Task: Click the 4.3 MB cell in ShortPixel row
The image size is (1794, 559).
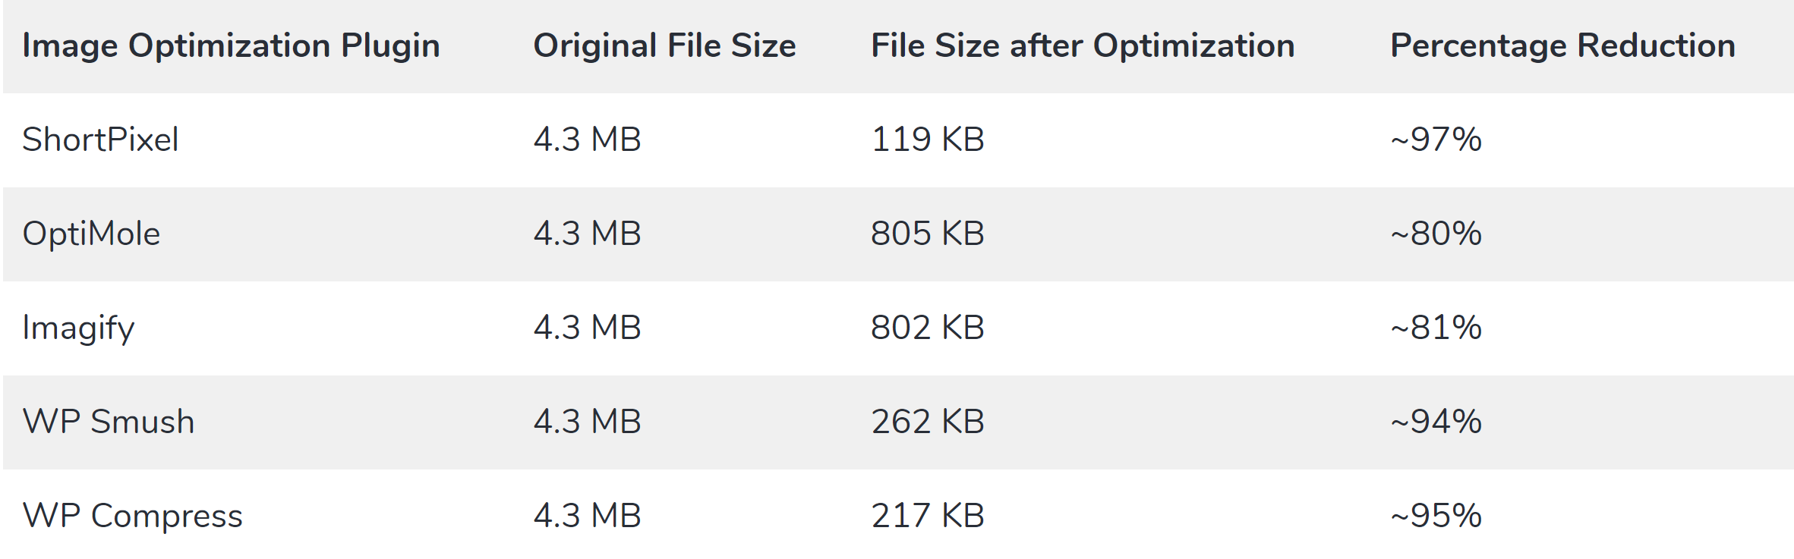Action: (x=587, y=140)
